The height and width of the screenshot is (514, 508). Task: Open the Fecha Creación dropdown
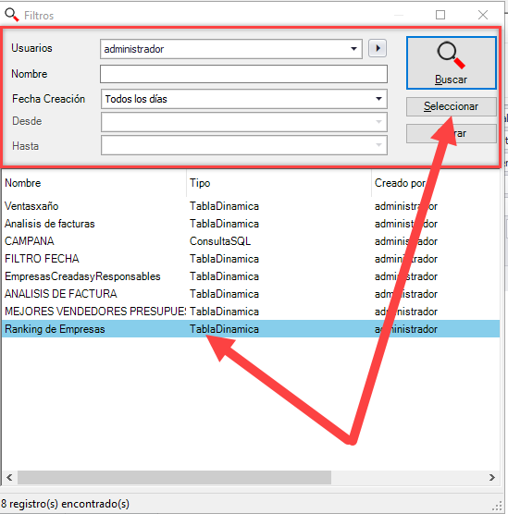click(378, 99)
